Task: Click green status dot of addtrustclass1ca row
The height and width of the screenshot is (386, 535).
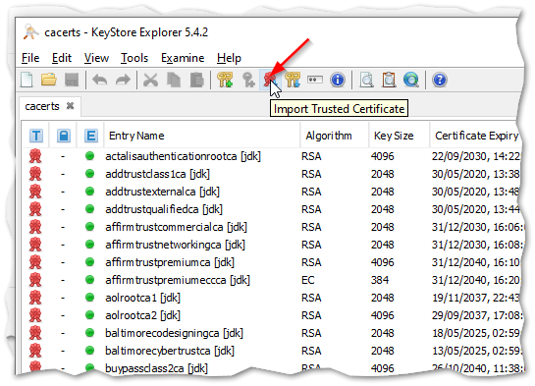Action: 89,174
